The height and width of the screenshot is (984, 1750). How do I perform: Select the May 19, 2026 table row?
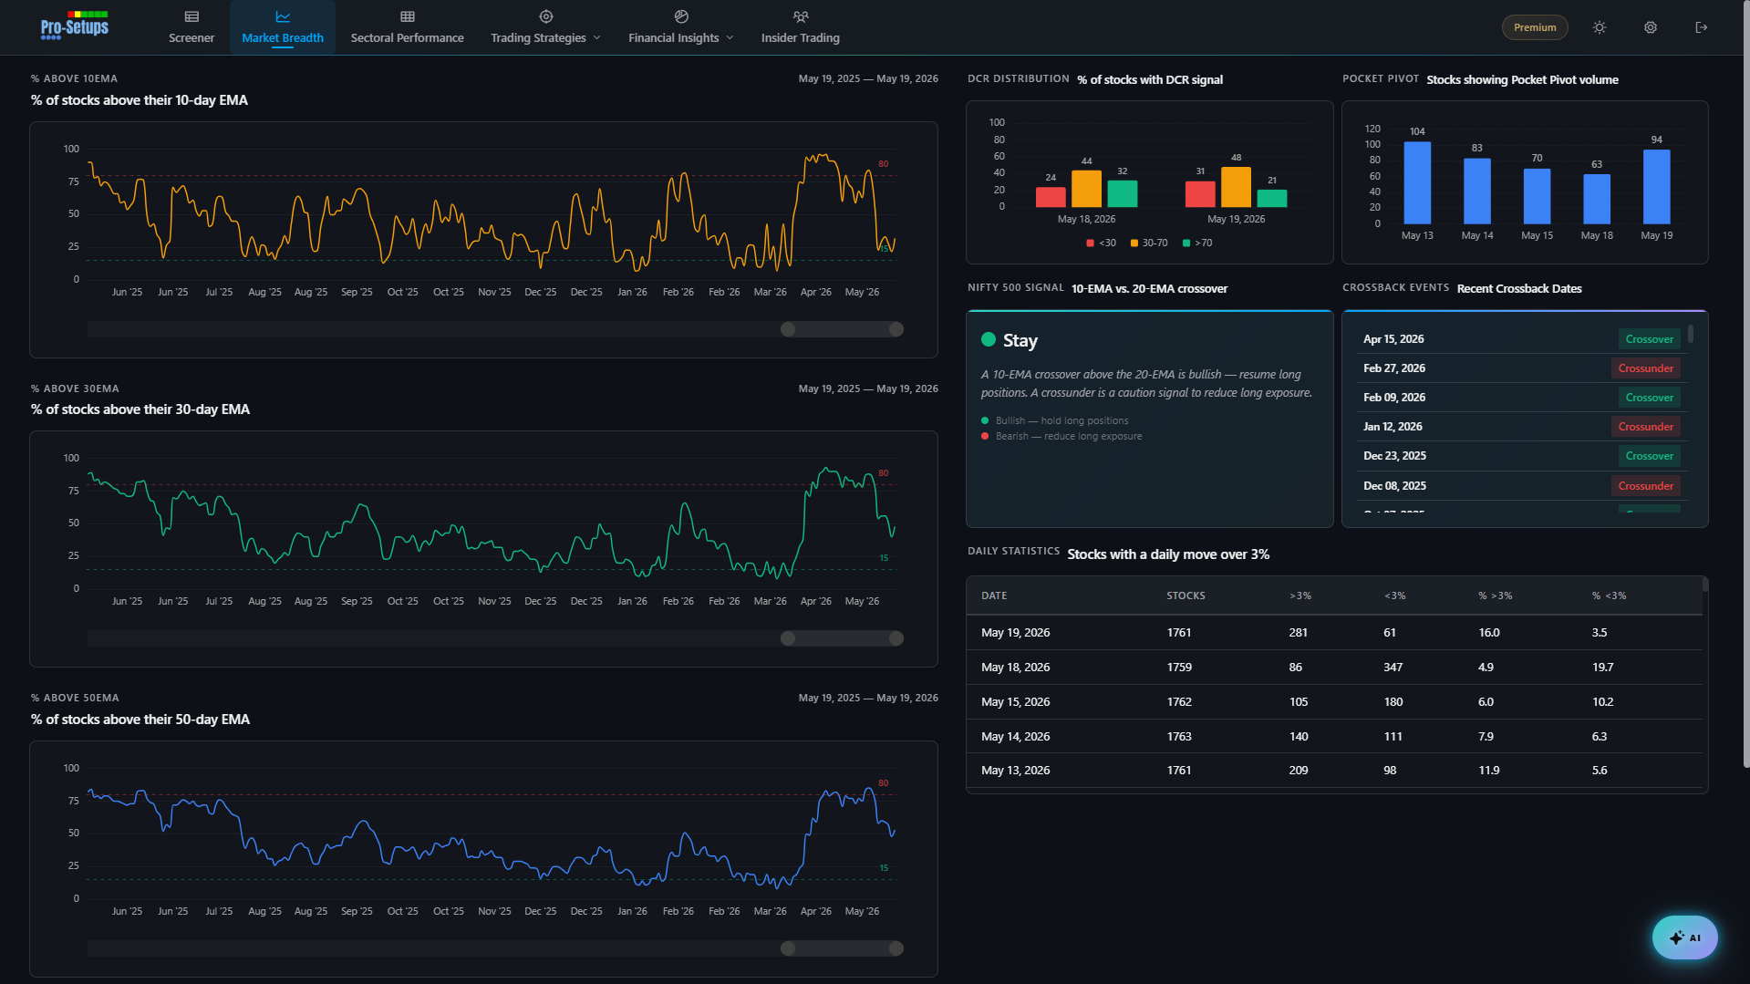[1334, 633]
